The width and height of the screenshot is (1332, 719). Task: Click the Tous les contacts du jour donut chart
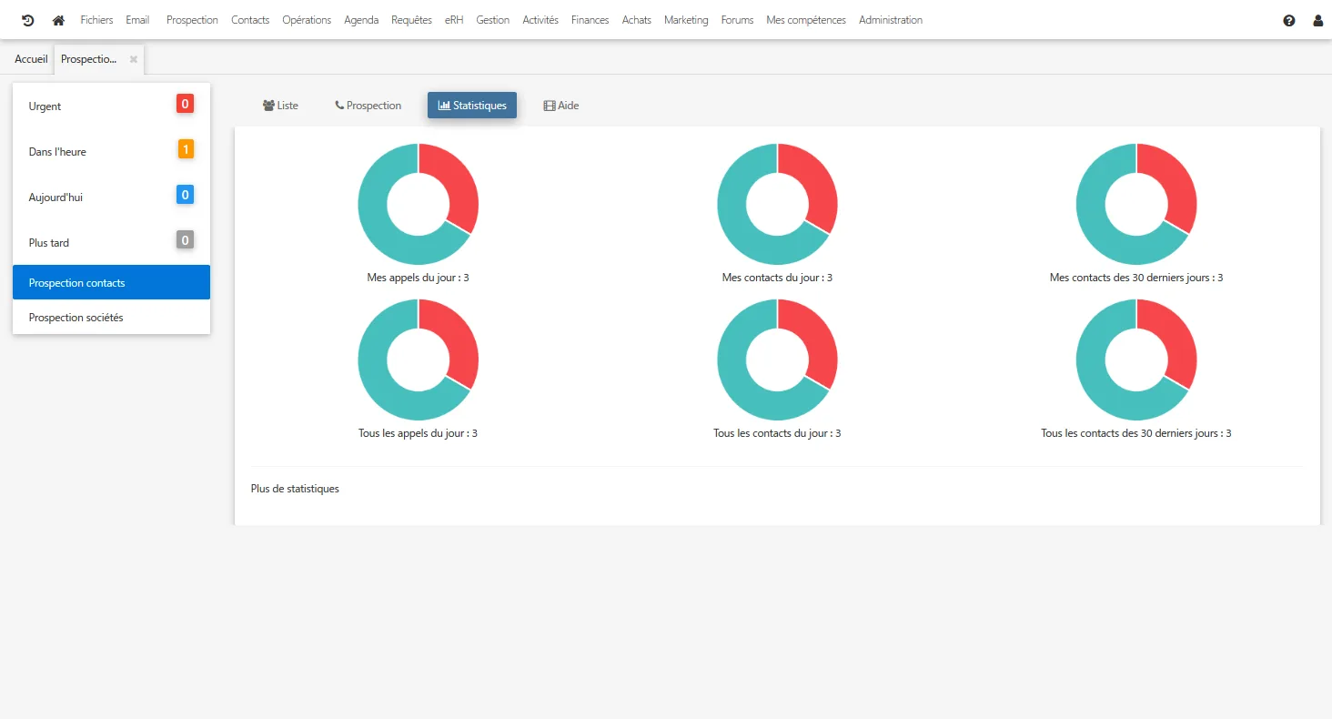pyautogui.click(x=777, y=359)
